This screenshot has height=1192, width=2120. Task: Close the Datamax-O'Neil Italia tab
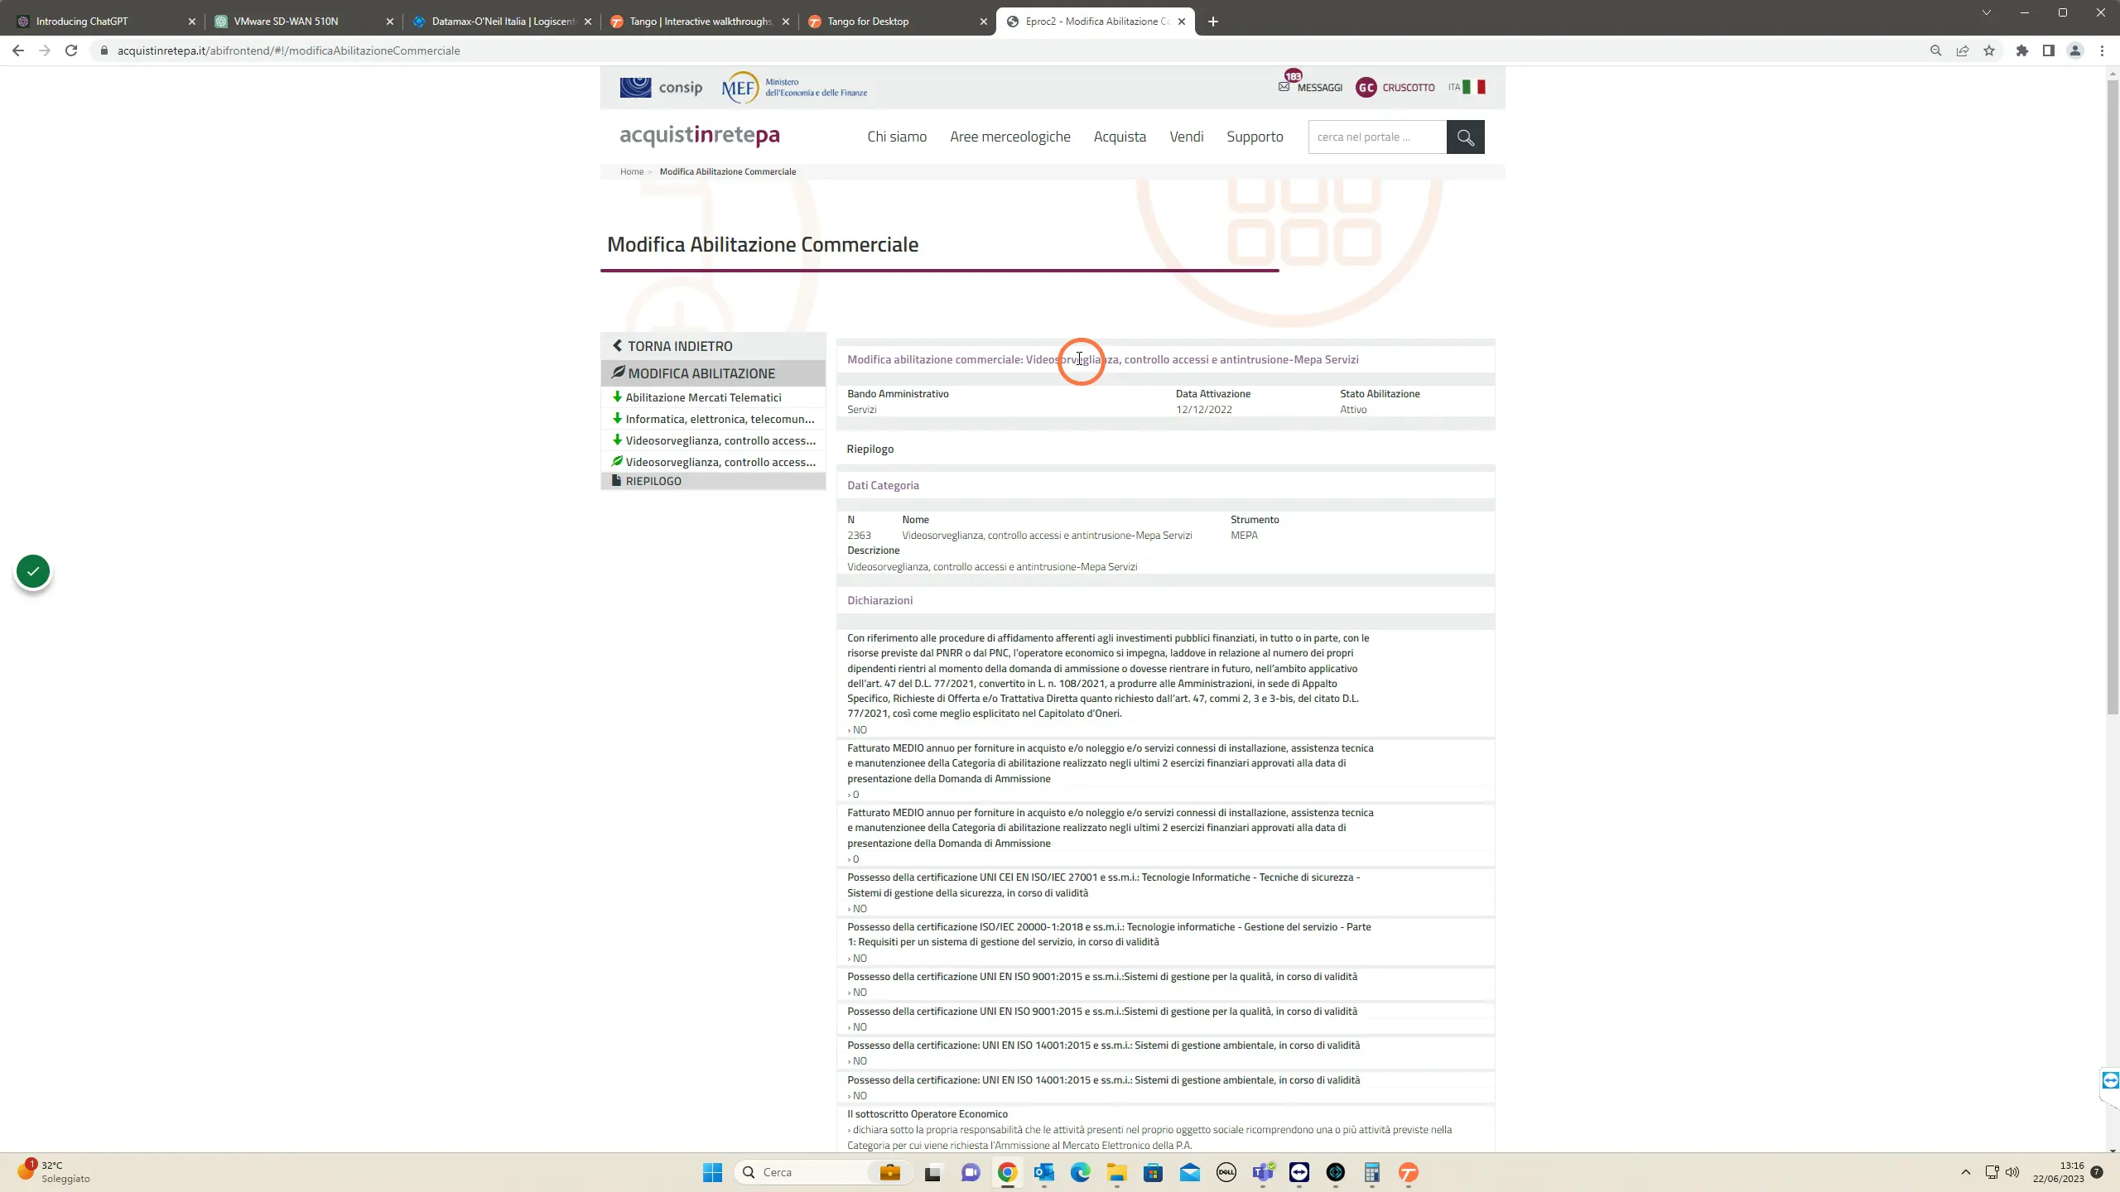(588, 22)
